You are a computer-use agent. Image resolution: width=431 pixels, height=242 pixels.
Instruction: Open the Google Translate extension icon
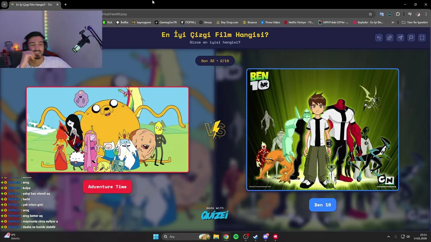coord(382,14)
